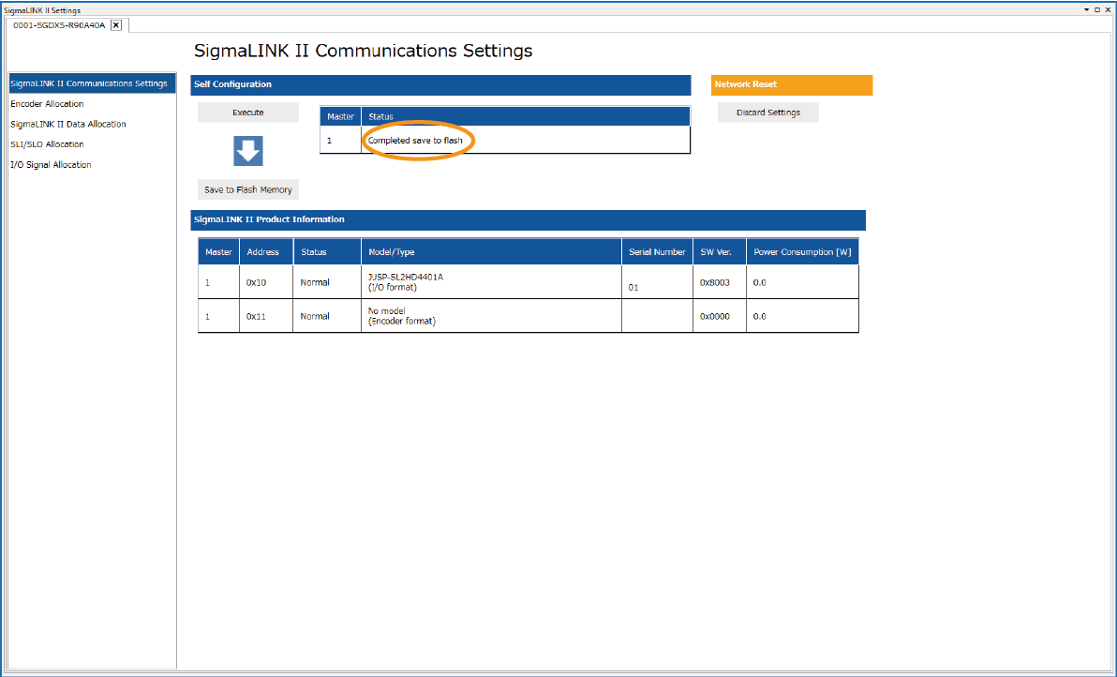Click Save to Flash Memory button

248,189
